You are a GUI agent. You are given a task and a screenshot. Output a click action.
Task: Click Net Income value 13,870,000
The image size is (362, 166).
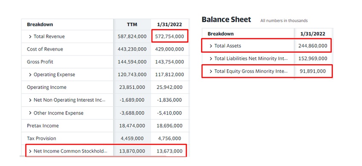coord(132,151)
